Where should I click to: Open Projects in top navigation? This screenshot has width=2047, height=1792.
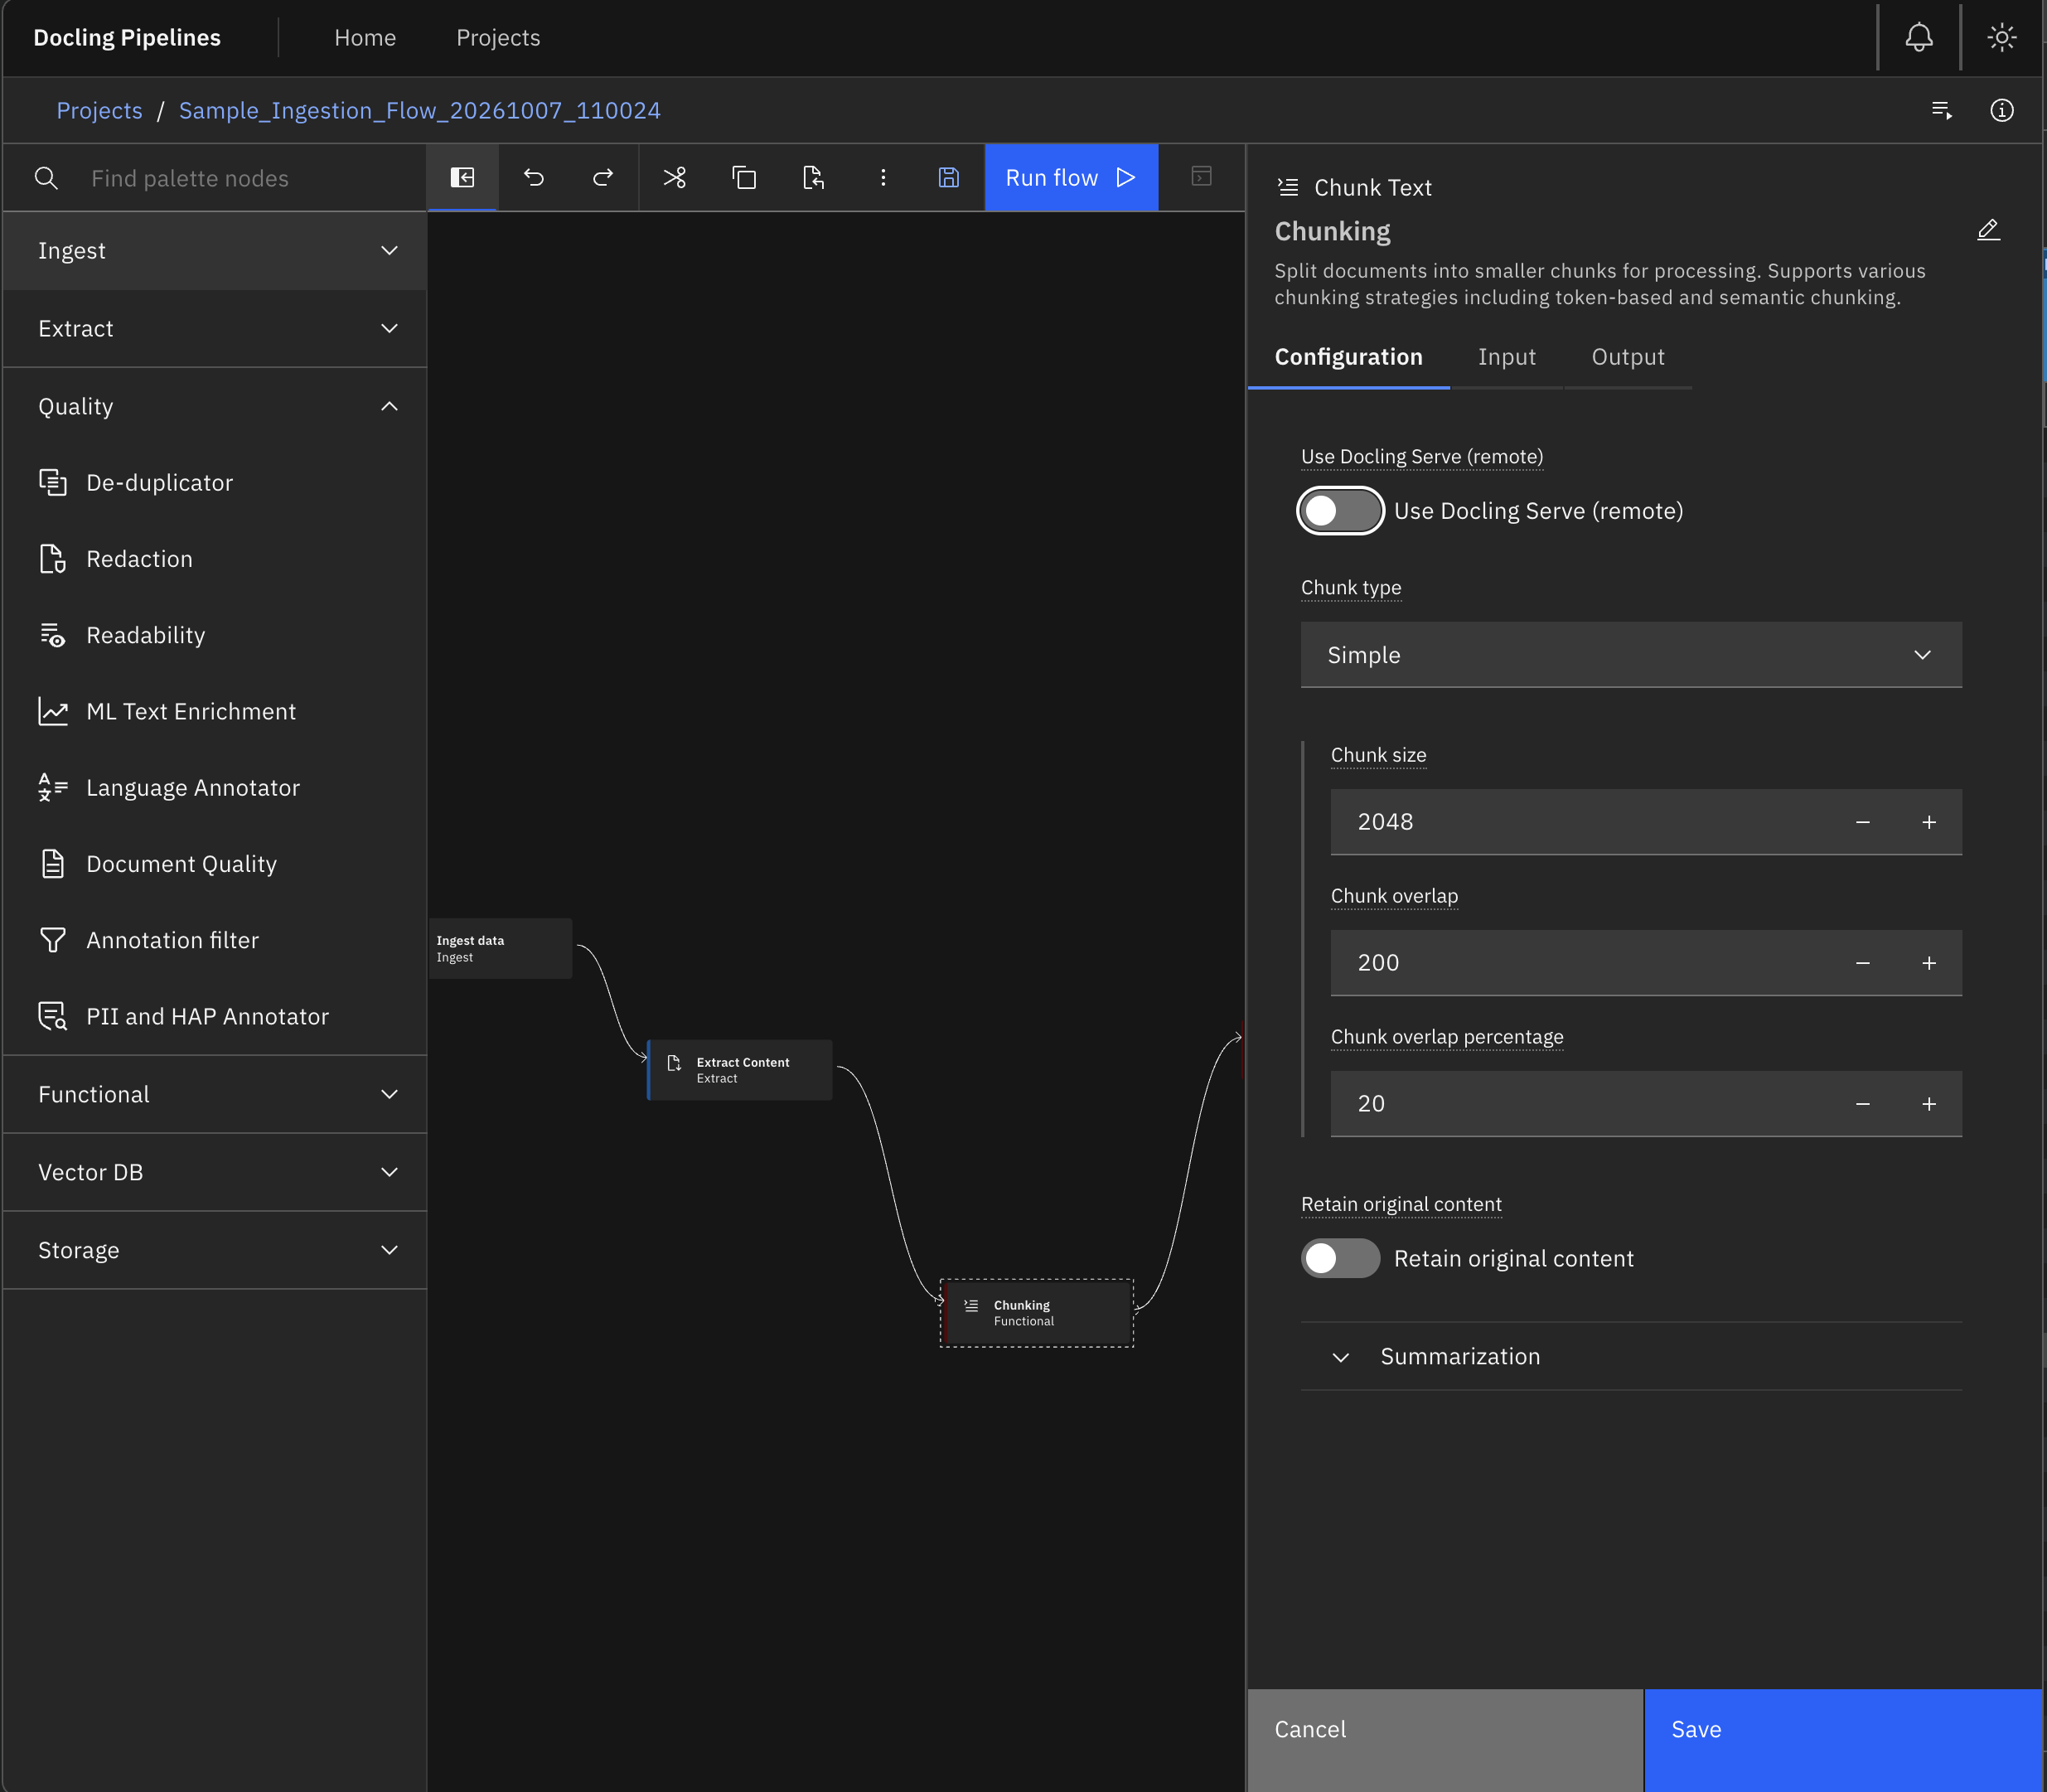pos(498,38)
